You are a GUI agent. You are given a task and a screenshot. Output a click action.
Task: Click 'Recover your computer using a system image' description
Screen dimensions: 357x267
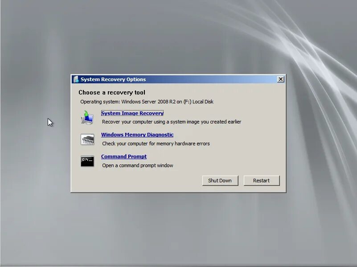(x=172, y=122)
